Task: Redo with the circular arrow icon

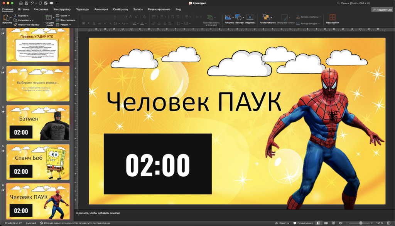Action: click(40, 3)
